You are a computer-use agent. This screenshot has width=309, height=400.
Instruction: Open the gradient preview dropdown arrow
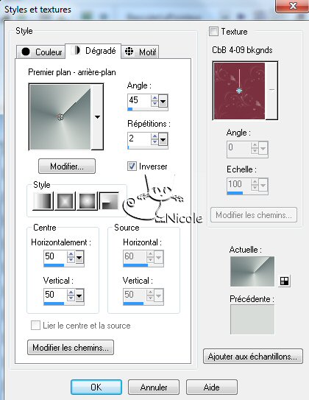point(97,117)
